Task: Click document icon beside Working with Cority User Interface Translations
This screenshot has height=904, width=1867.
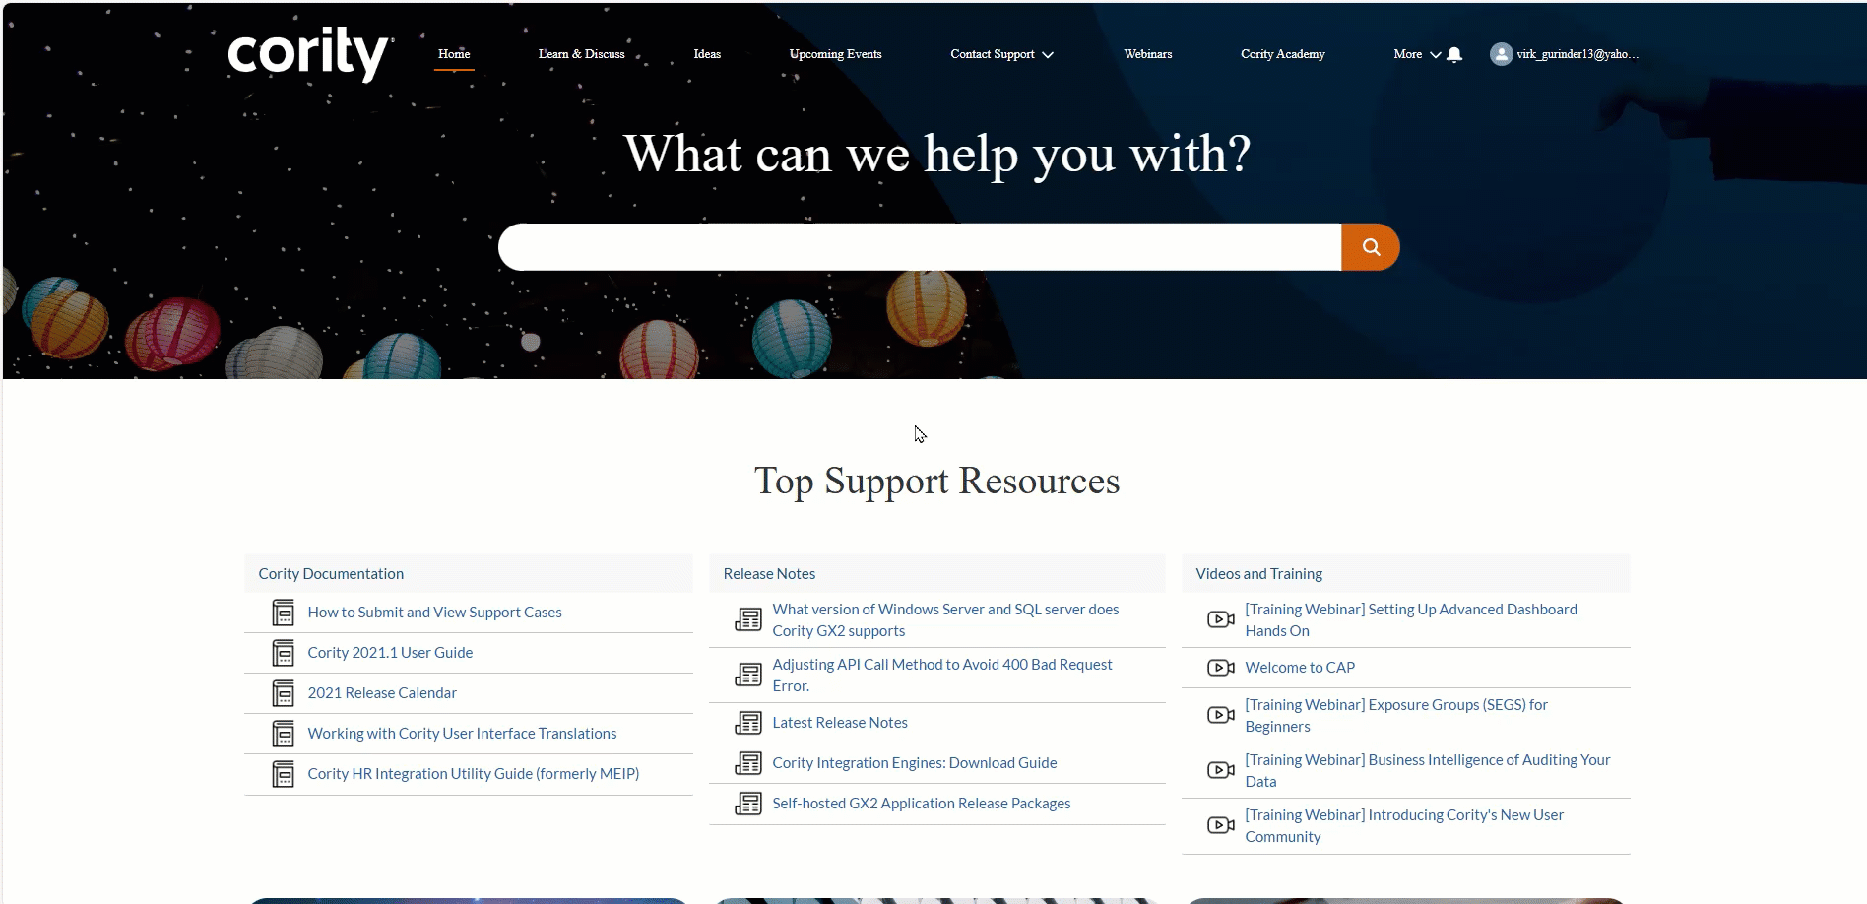Action: click(284, 734)
